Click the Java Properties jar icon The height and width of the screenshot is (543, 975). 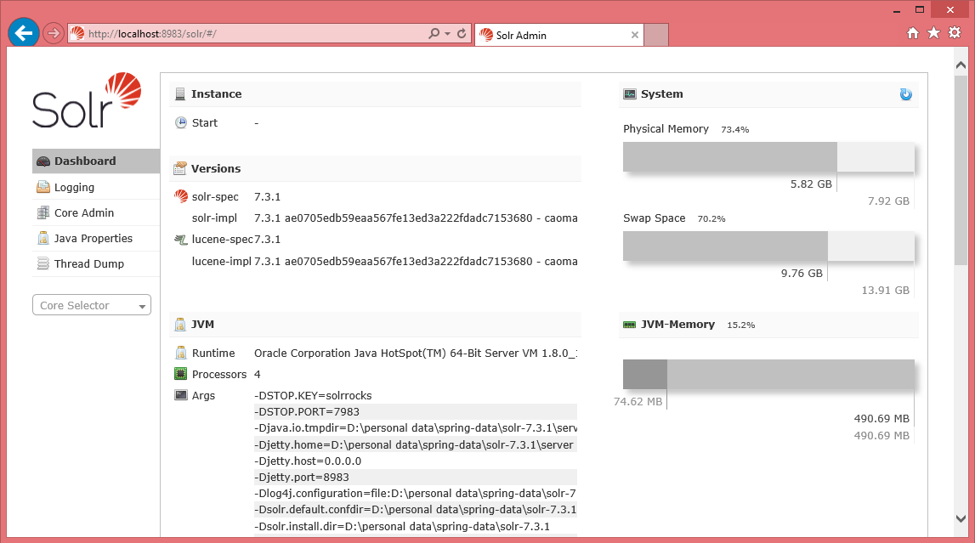(43, 238)
